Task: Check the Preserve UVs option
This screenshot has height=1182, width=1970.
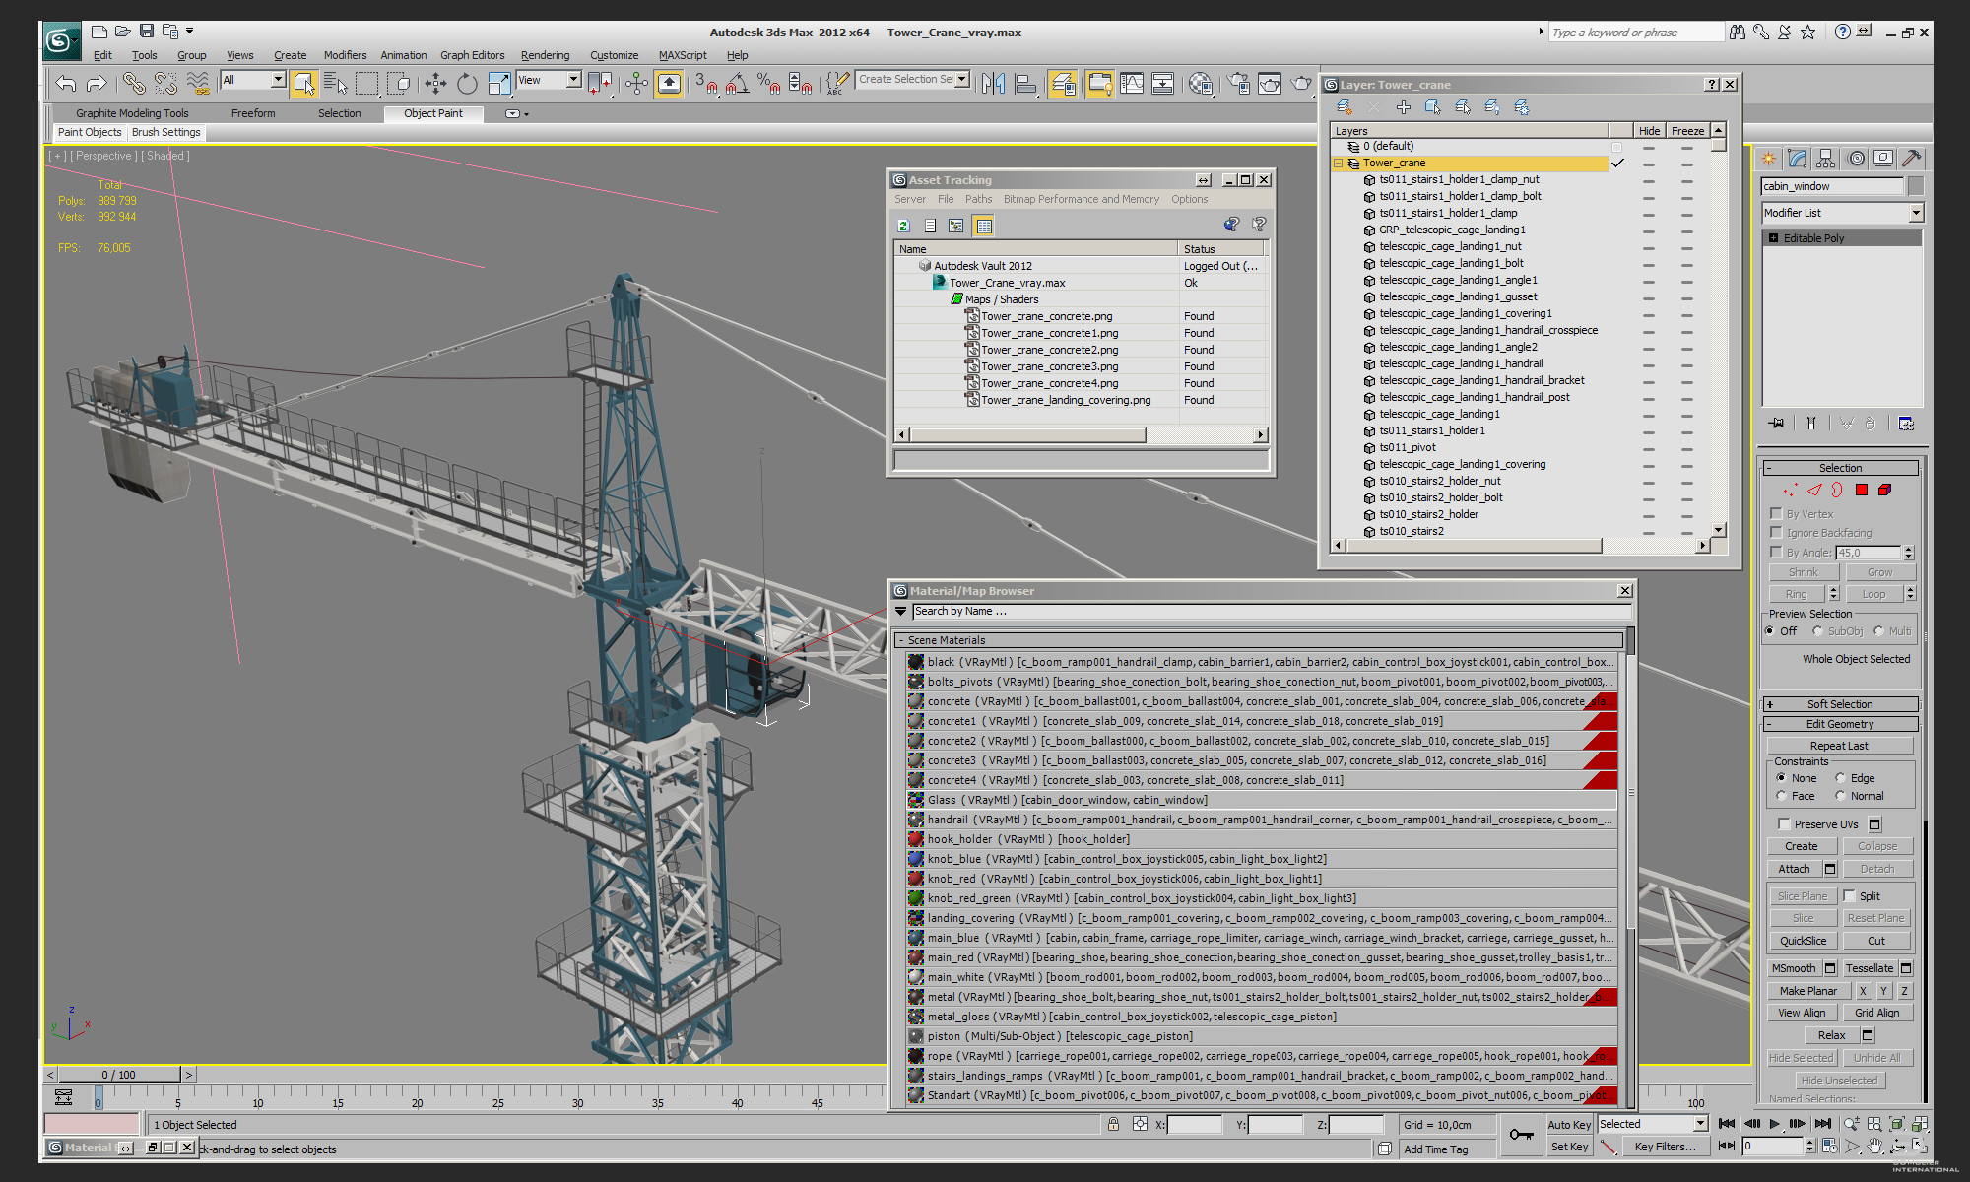Action: tap(1784, 823)
